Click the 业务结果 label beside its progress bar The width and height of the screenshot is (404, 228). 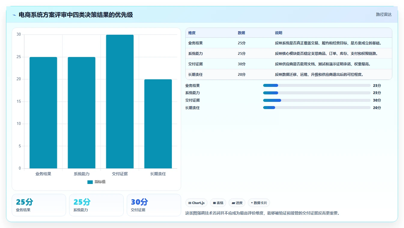193,85
